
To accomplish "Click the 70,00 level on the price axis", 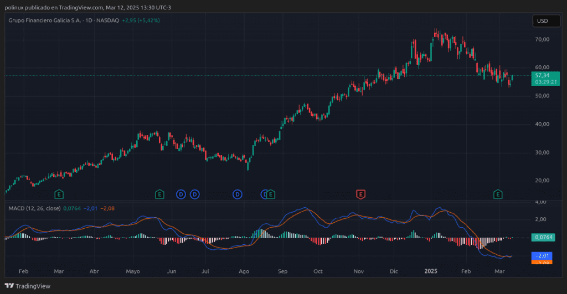I will point(542,40).
